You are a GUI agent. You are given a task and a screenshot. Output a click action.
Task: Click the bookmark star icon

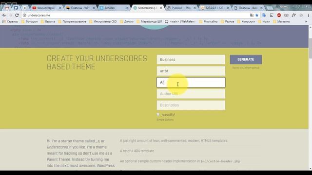coord(257,15)
